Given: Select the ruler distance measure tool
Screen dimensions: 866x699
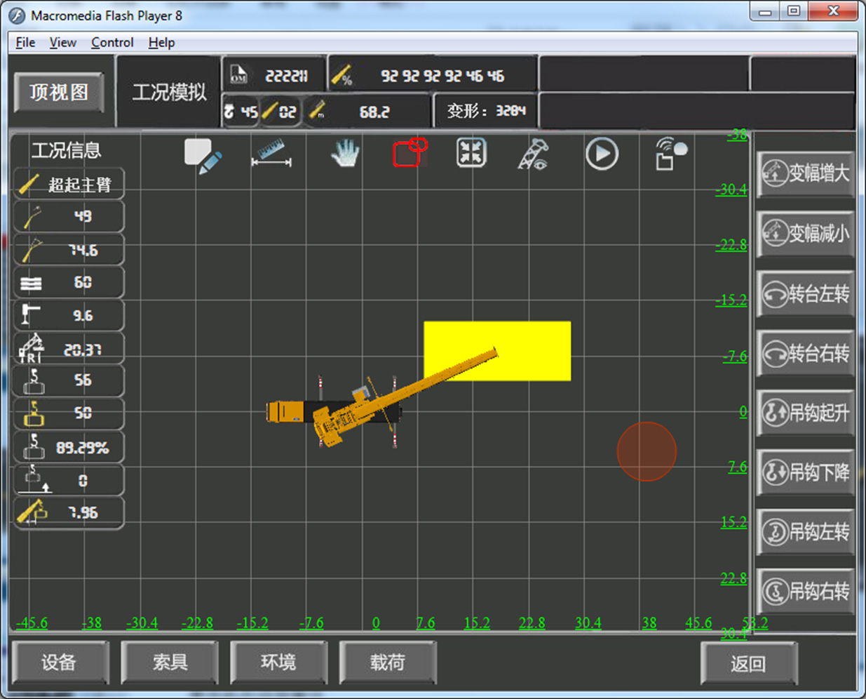Looking at the screenshot, I should point(271,154).
